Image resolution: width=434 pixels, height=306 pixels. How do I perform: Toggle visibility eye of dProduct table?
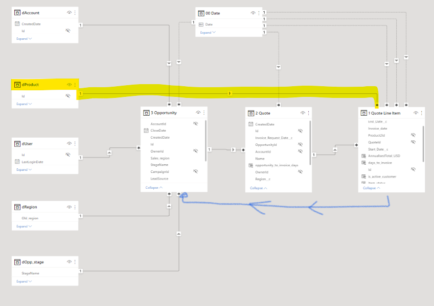pos(69,85)
